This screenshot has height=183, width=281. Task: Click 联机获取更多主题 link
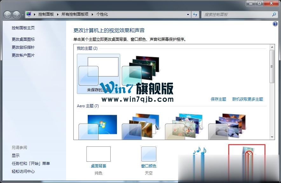pos(248,99)
